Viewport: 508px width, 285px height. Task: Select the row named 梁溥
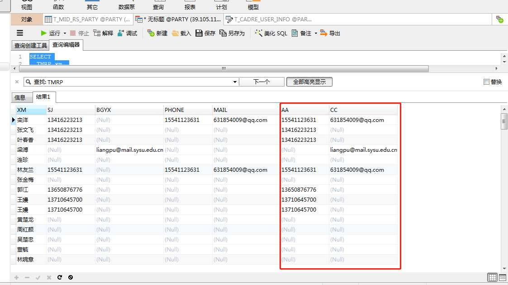pyautogui.click(x=22, y=150)
